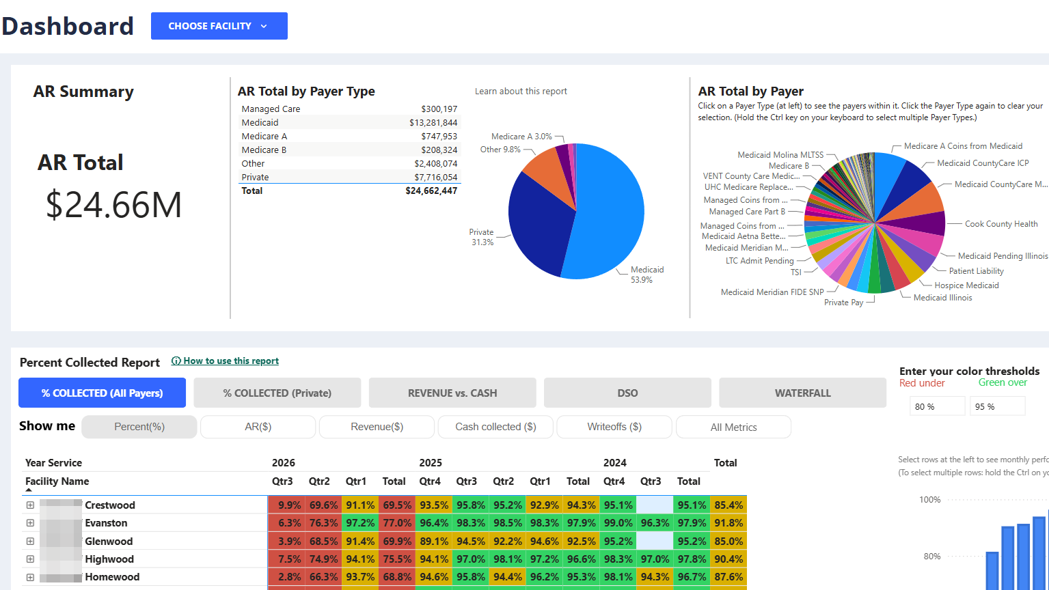Click plus icon beside Homewood
1049x590 pixels.
point(30,577)
